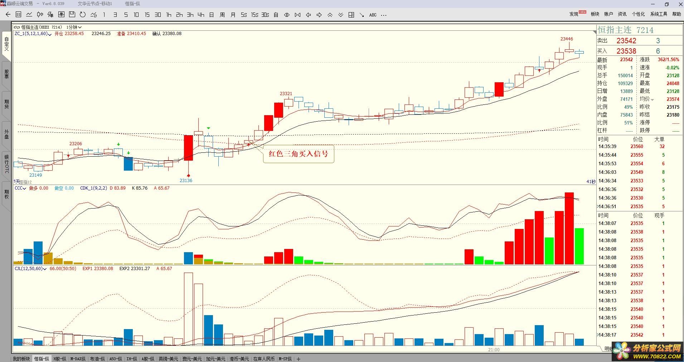Click the custom period (自) button
Image resolution: width=684 pixels, height=362 pixels.
(x=276, y=15)
